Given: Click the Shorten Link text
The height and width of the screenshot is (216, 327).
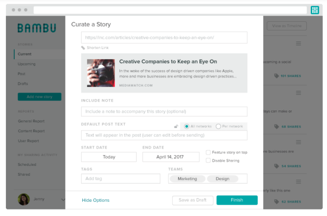Looking at the screenshot, I should [x=98, y=48].
